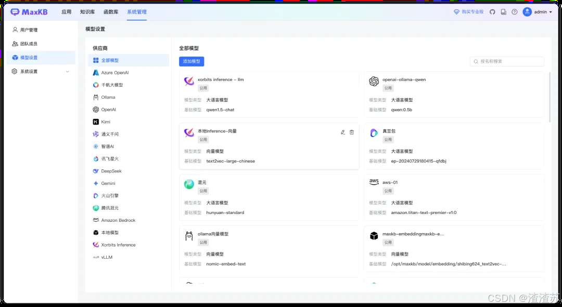Click the ep-20240729180415-qfdbj text
Screen dimensions: 562x307
pyautogui.click(x=418, y=162)
